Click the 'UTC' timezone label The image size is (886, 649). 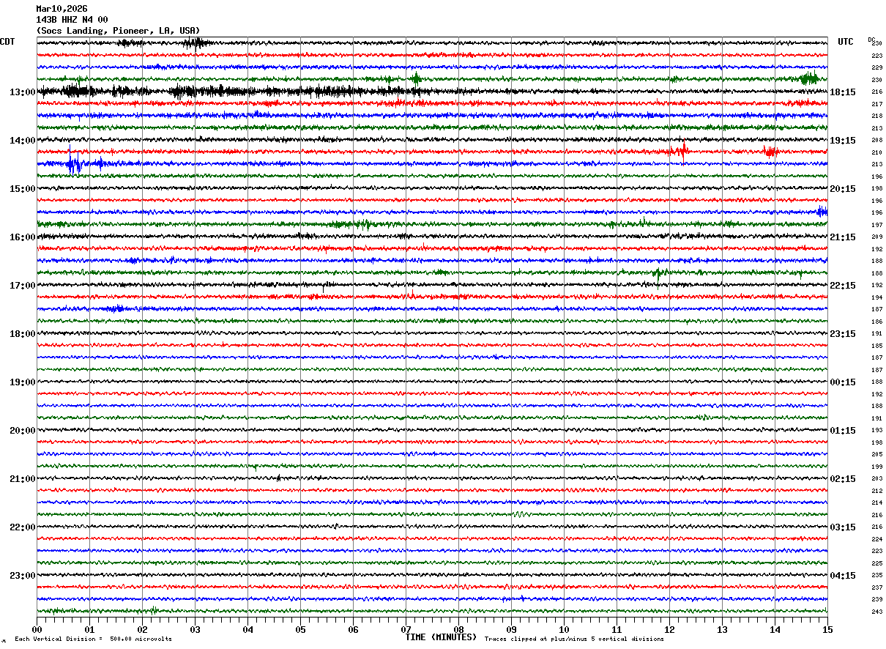coord(846,42)
